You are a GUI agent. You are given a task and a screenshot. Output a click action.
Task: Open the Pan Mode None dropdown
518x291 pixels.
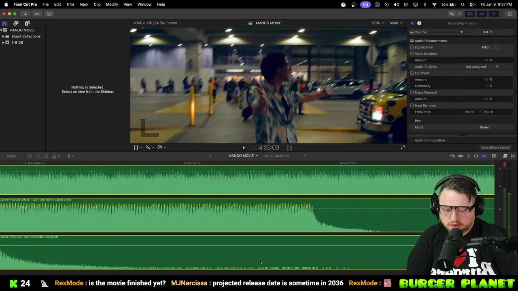[x=485, y=127]
